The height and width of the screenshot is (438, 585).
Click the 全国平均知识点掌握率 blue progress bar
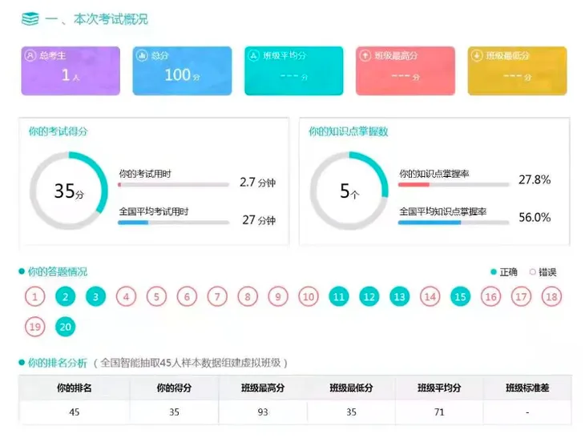pos(454,223)
